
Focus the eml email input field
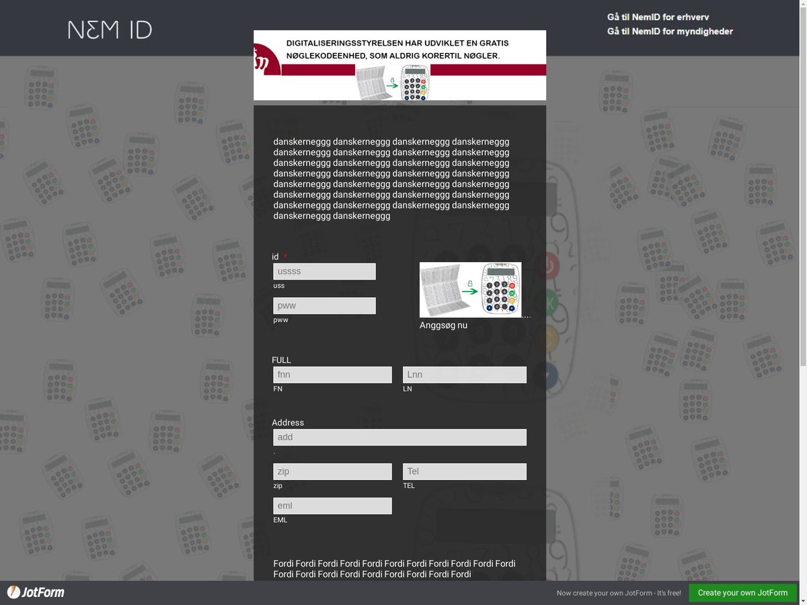tap(332, 506)
